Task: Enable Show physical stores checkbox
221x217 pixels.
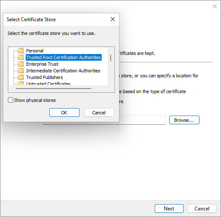Action: coord(10,100)
